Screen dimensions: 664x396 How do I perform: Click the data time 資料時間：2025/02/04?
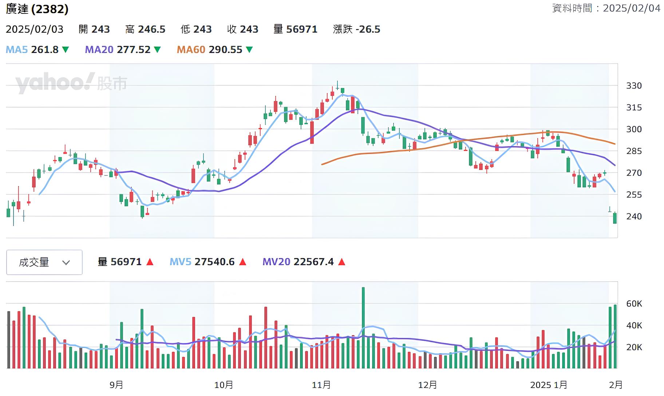point(606,8)
